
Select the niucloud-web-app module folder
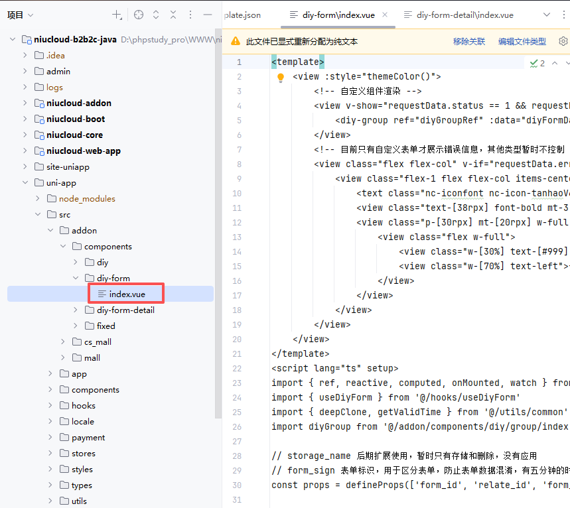(83, 151)
